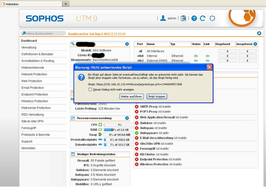This screenshot has height=187, width=266.
Task: Click the Datenfestplatte usage bar
Action: pos(119,145)
